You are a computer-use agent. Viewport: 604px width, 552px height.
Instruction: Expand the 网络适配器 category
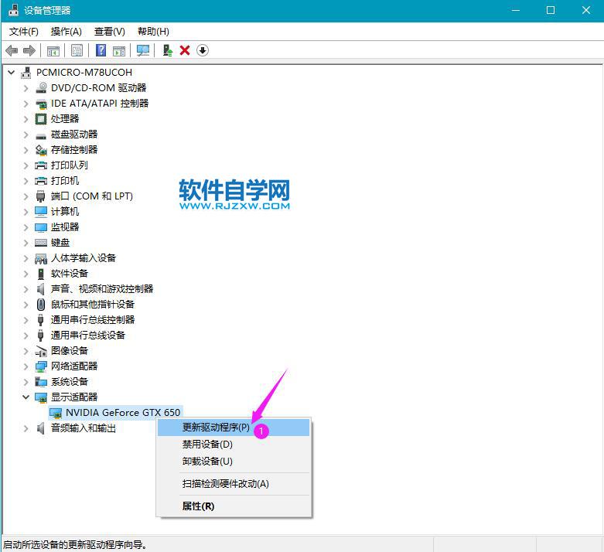(26, 366)
